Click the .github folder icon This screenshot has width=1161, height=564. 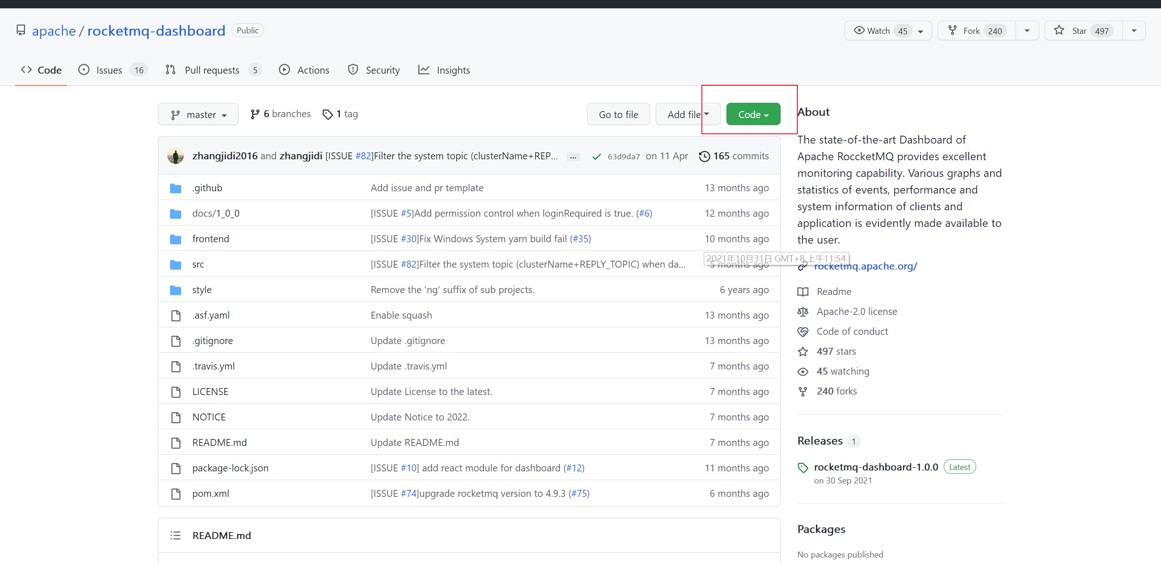(x=176, y=188)
